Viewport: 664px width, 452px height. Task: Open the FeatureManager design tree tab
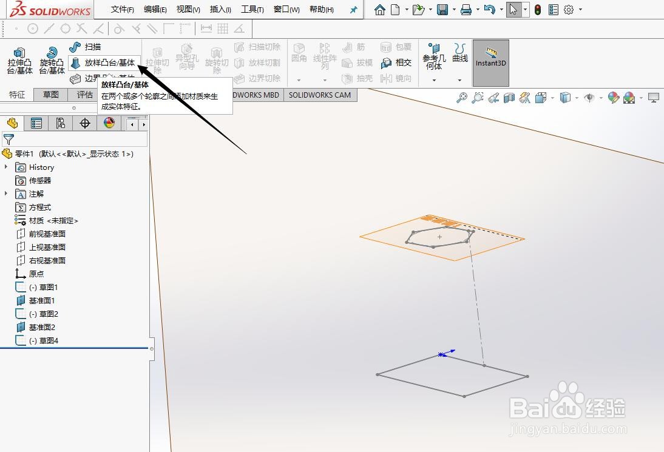pyautogui.click(x=12, y=123)
